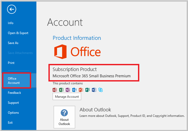The width and height of the screenshot is (188, 131).
Task: Click the Publisher app icon
Action: click(x=87, y=90)
